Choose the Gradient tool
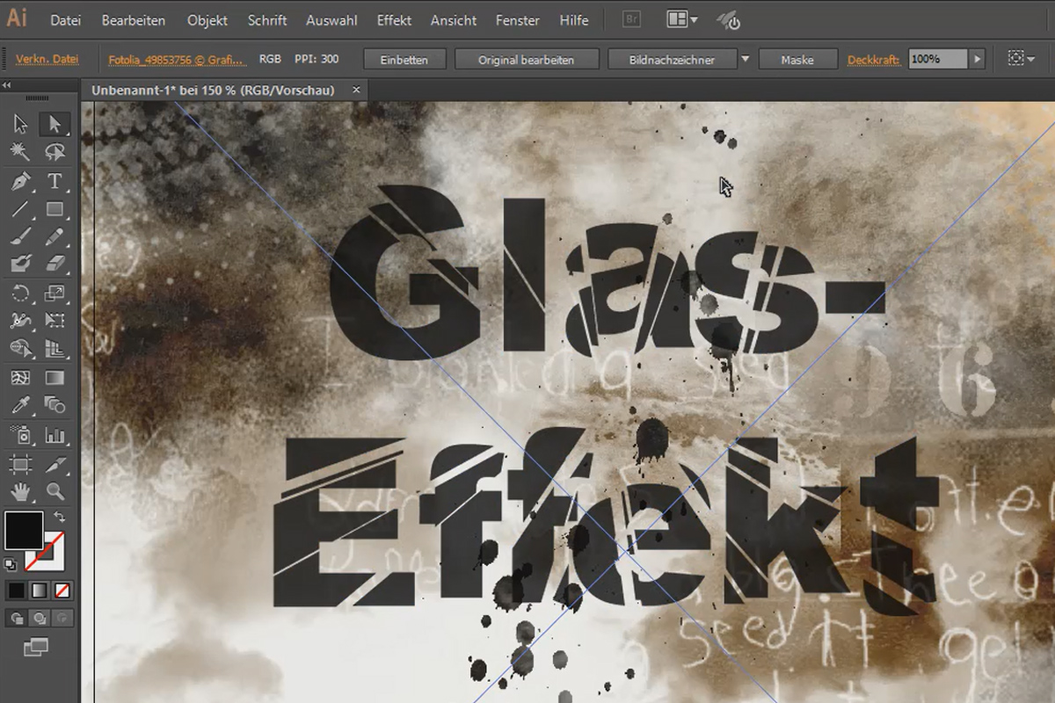This screenshot has width=1055, height=703. point(55,378)
